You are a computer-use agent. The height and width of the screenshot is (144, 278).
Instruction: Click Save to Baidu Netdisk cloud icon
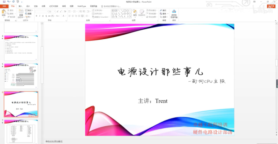[174, 12]
